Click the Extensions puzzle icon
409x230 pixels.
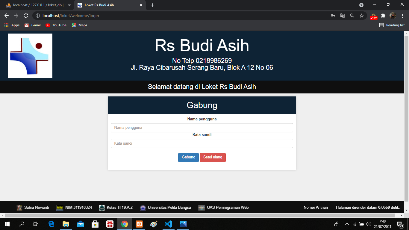coord(384,16)
